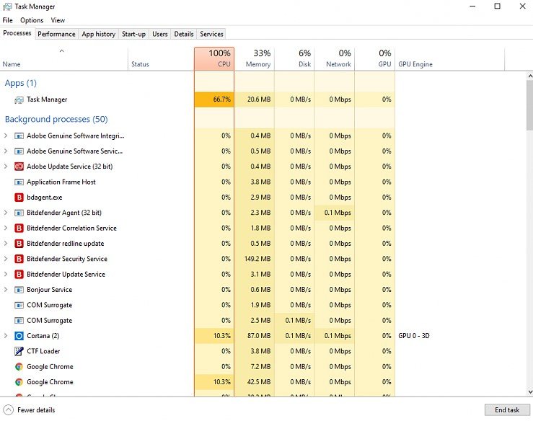Click the Google Chrome icon using 7.2 MB
The height and width of the screenshot is (421, 533).
click(x=19, y=367)
